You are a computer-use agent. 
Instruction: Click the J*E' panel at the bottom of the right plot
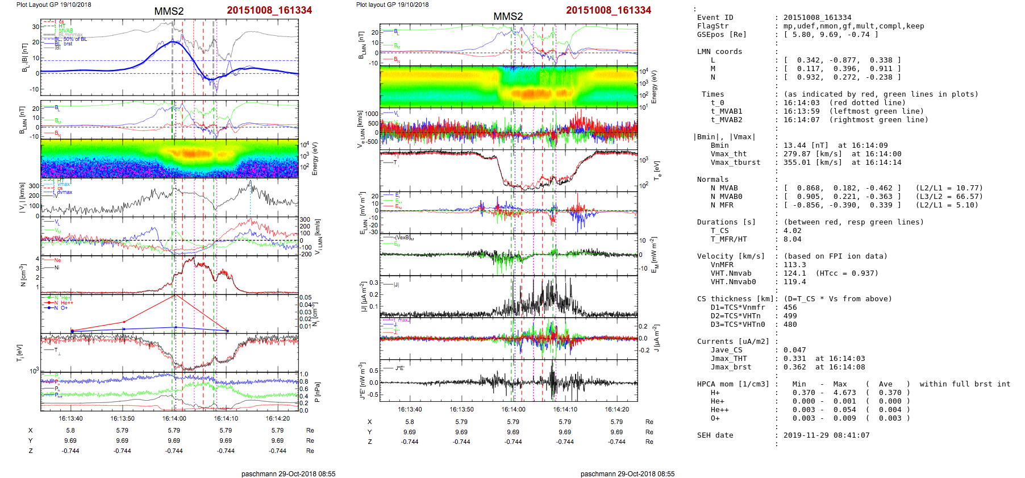coord(509,380)
